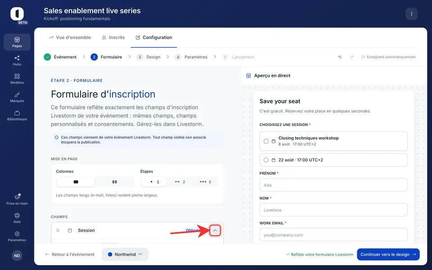Go to step 2 Formulaire
432x270 pixels.
tap(106, 57)
